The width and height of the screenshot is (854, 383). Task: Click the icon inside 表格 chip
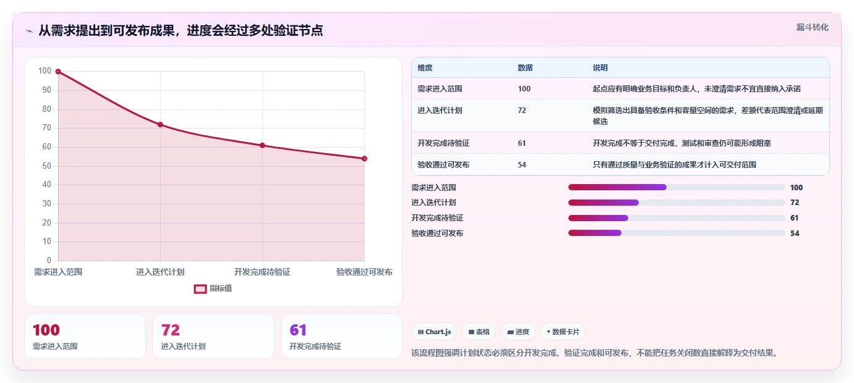tap(471, 332)
